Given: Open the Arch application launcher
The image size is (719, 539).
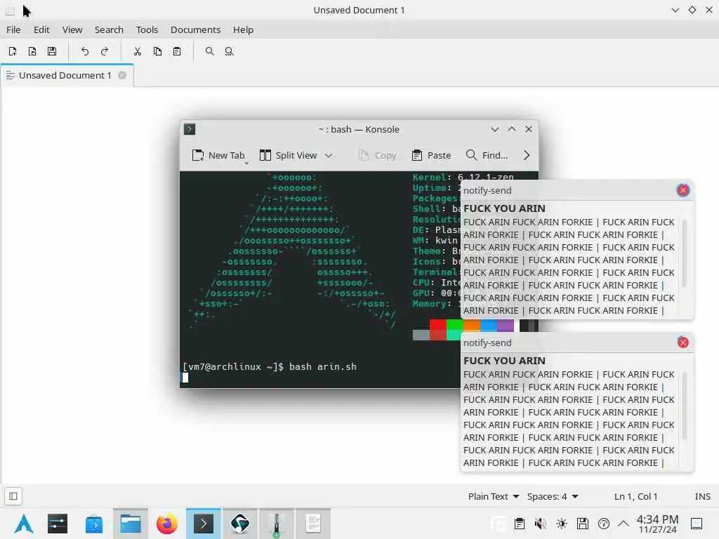Looking at the screenshot, I should point(24,524).
